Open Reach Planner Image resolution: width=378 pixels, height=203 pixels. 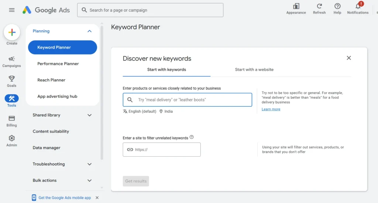coord(51,80)
